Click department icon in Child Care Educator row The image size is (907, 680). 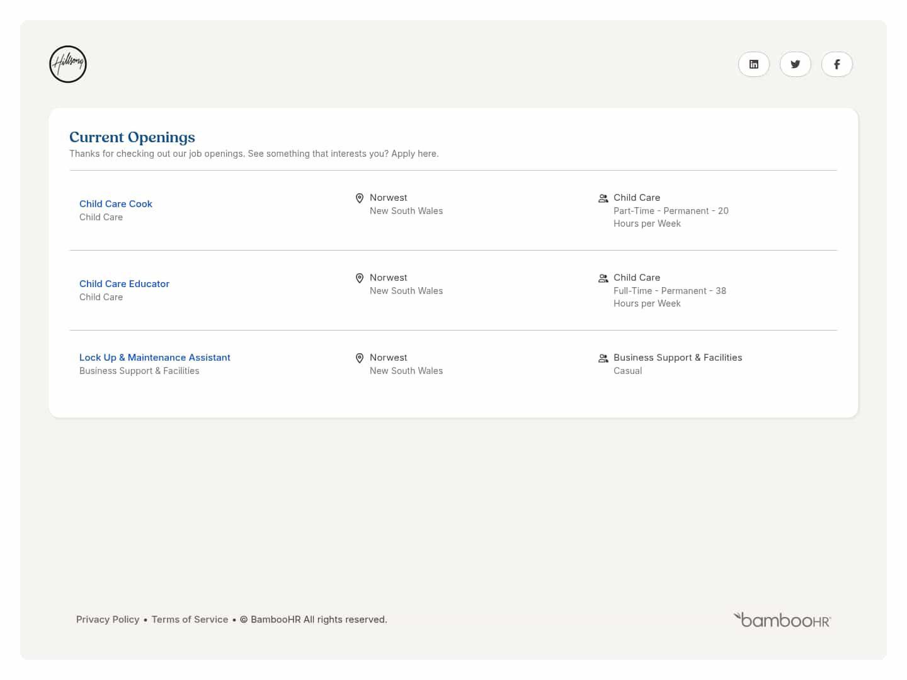(x=603, y=278)
